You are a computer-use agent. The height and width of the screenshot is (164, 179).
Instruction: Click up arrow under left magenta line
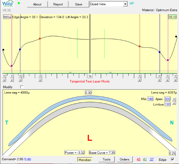click(12, 76)
